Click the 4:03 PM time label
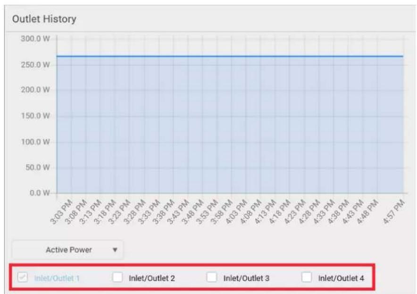The image size is (417, 294). 236,212
